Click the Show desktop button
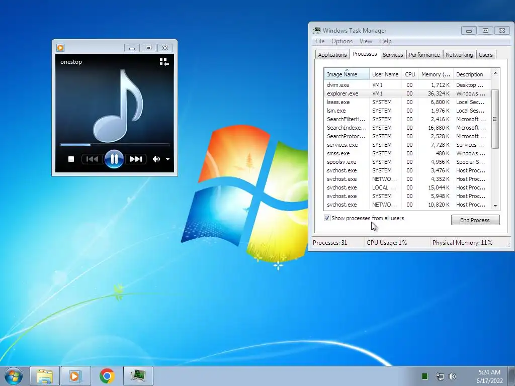Viewport: 515px width, 386px height. tap(511, 376)
